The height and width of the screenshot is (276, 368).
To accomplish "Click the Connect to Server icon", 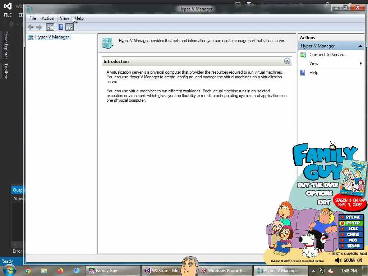I will point(303,55).
